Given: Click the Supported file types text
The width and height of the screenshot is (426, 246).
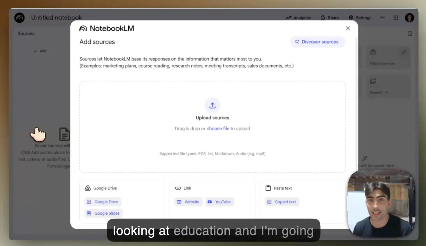Looking at the screenshot, I should pos(212,154).
